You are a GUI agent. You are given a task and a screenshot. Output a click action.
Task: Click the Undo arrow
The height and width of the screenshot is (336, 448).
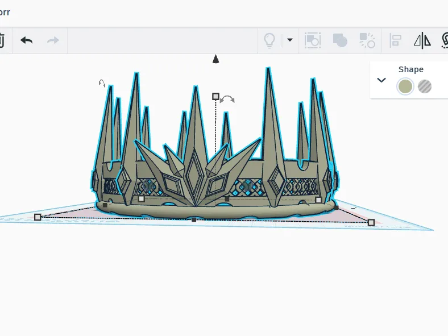pos(27,40)
